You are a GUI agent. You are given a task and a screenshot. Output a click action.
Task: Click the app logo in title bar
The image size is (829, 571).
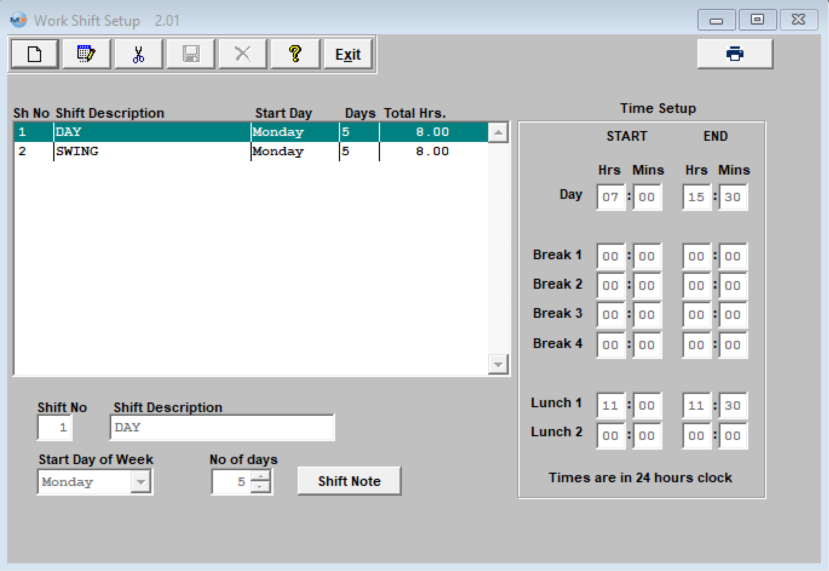(18, 20)
